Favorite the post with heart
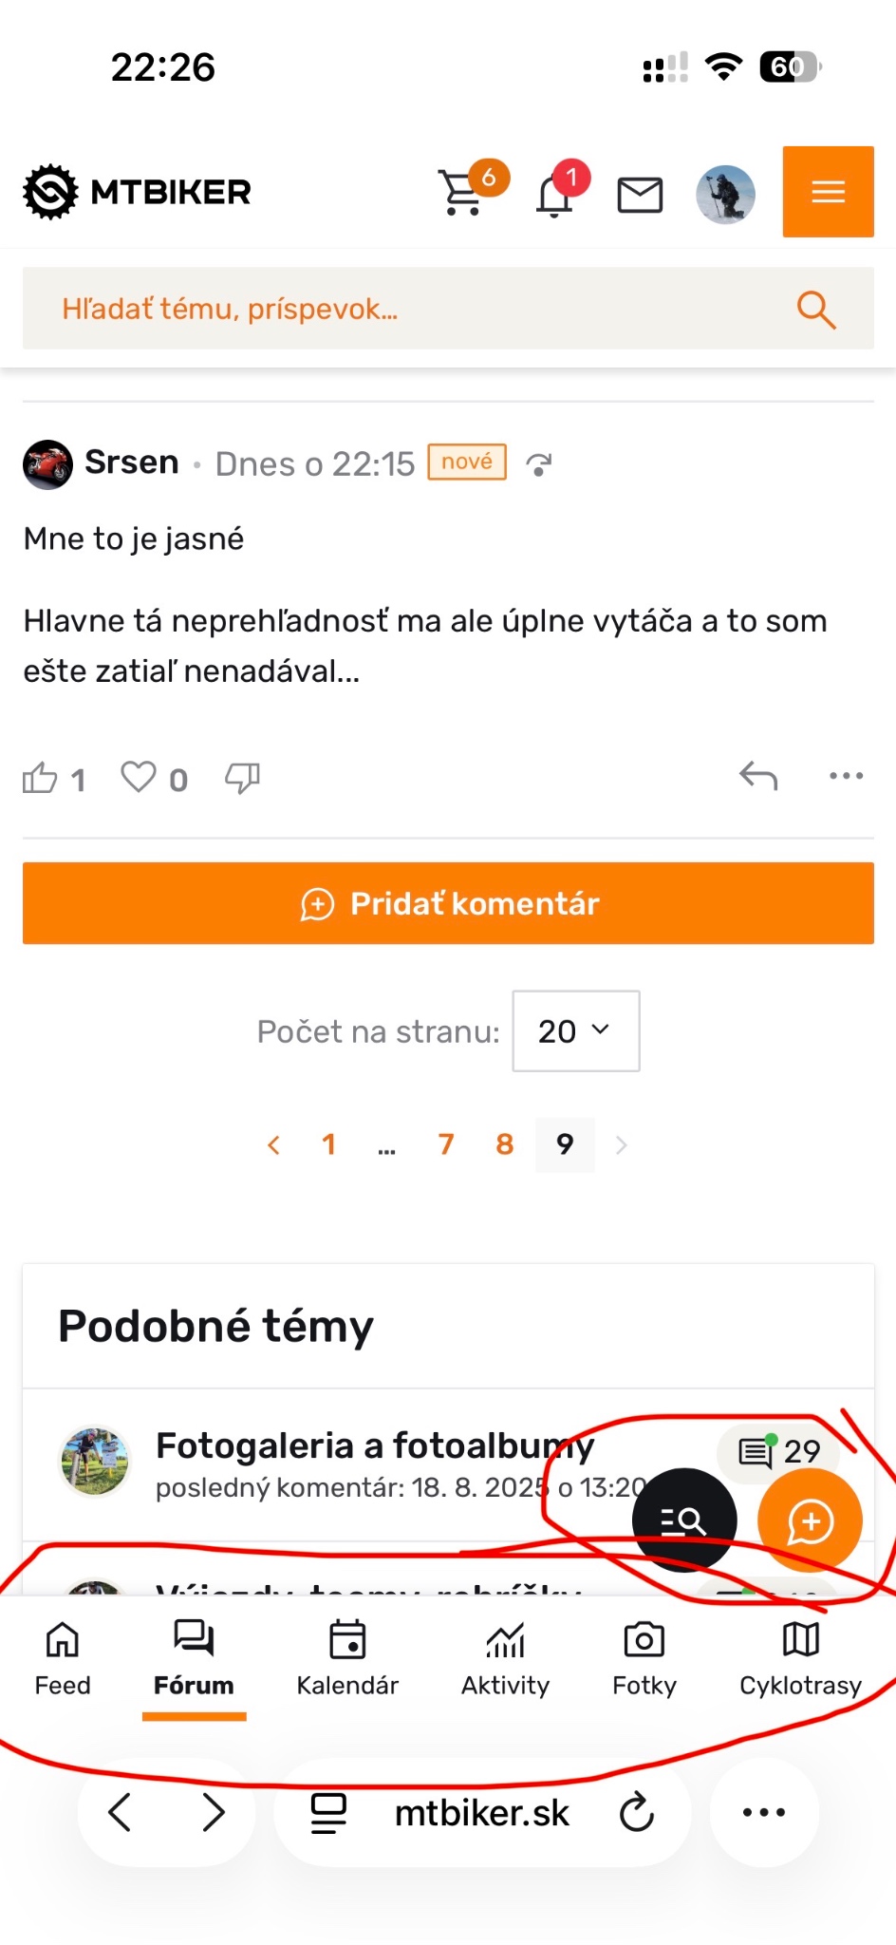Viewport: 896px width, 1945px height. point(139,777)
